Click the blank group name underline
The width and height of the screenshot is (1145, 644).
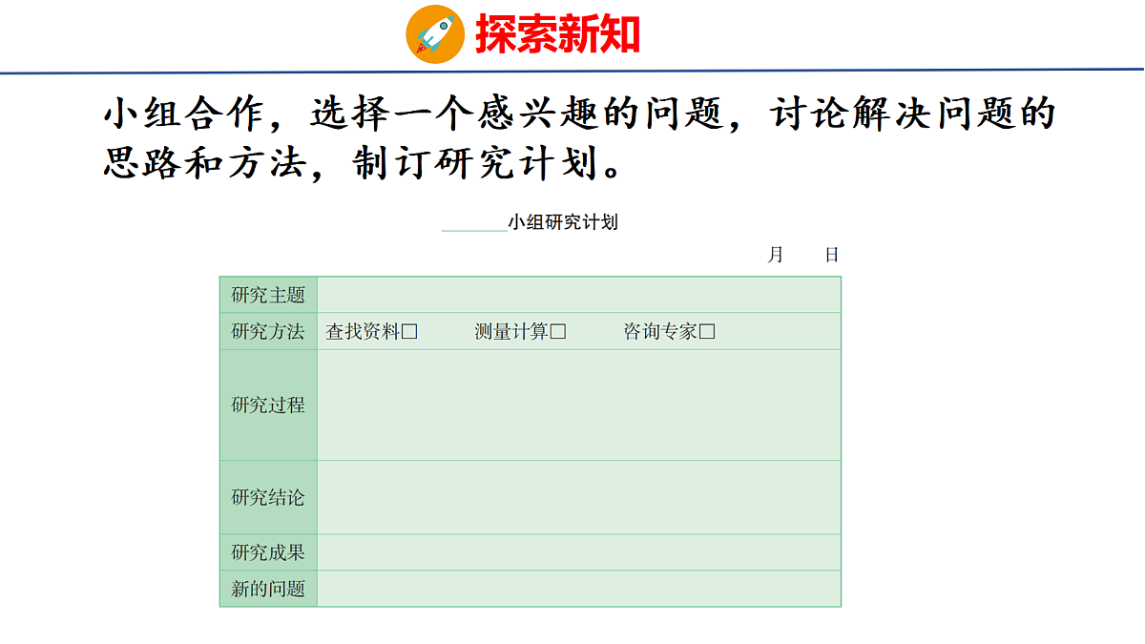tap(474, 230)
